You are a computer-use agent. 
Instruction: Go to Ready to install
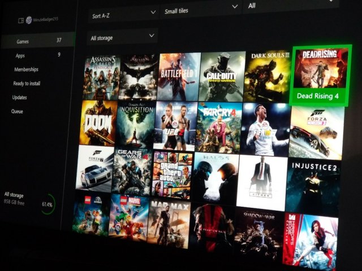27,84
